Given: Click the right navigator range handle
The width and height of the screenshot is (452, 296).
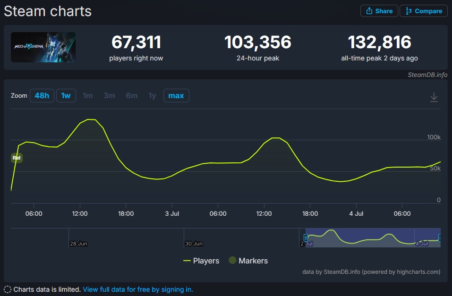Looking at the screenshot, I should tap(440, 238).
